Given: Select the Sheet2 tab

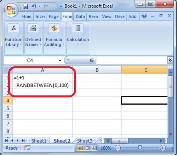Looking at the screenshot, I should pos(62,141).
